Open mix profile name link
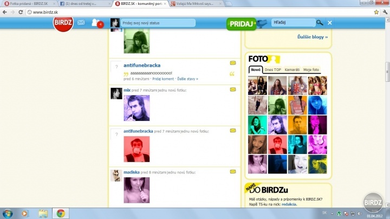 (x=127, y=90)
